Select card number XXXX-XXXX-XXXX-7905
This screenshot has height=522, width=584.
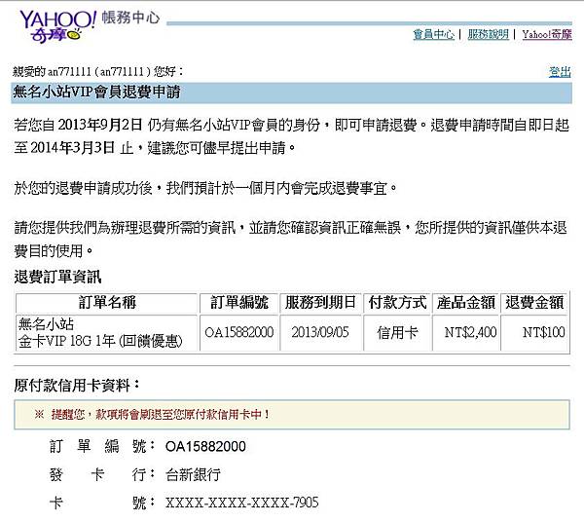click(242, 503)
